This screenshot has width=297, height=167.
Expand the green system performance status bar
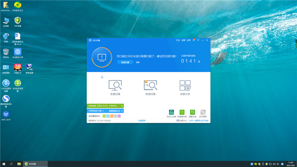(x=105, y=106)
